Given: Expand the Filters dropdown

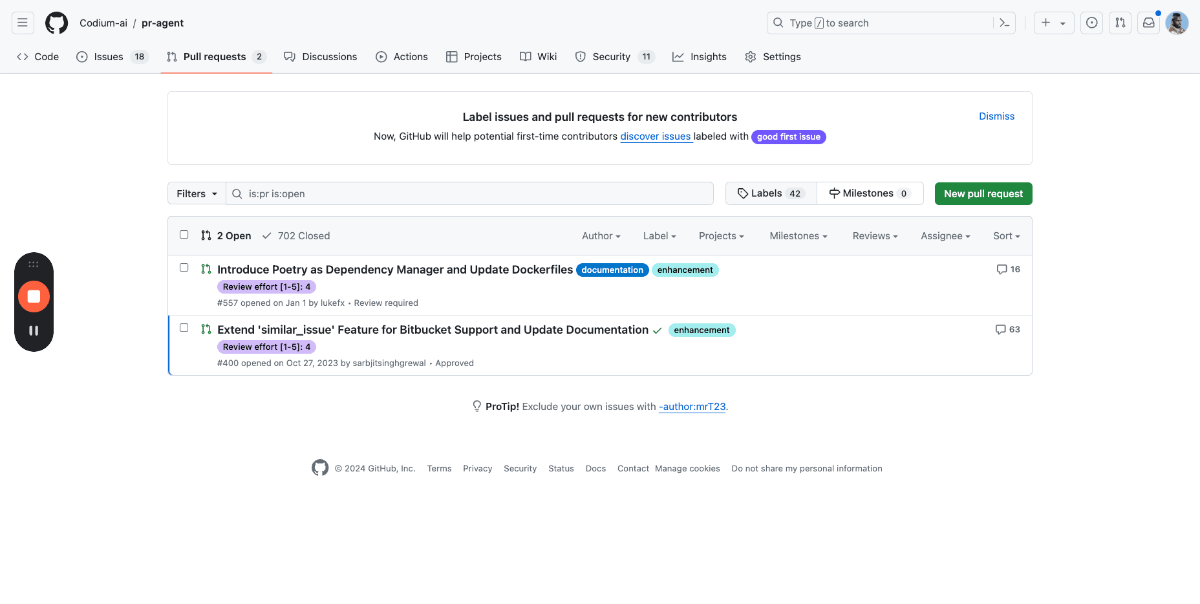Looking at the screenshot, I should click(x=197, y=193).
